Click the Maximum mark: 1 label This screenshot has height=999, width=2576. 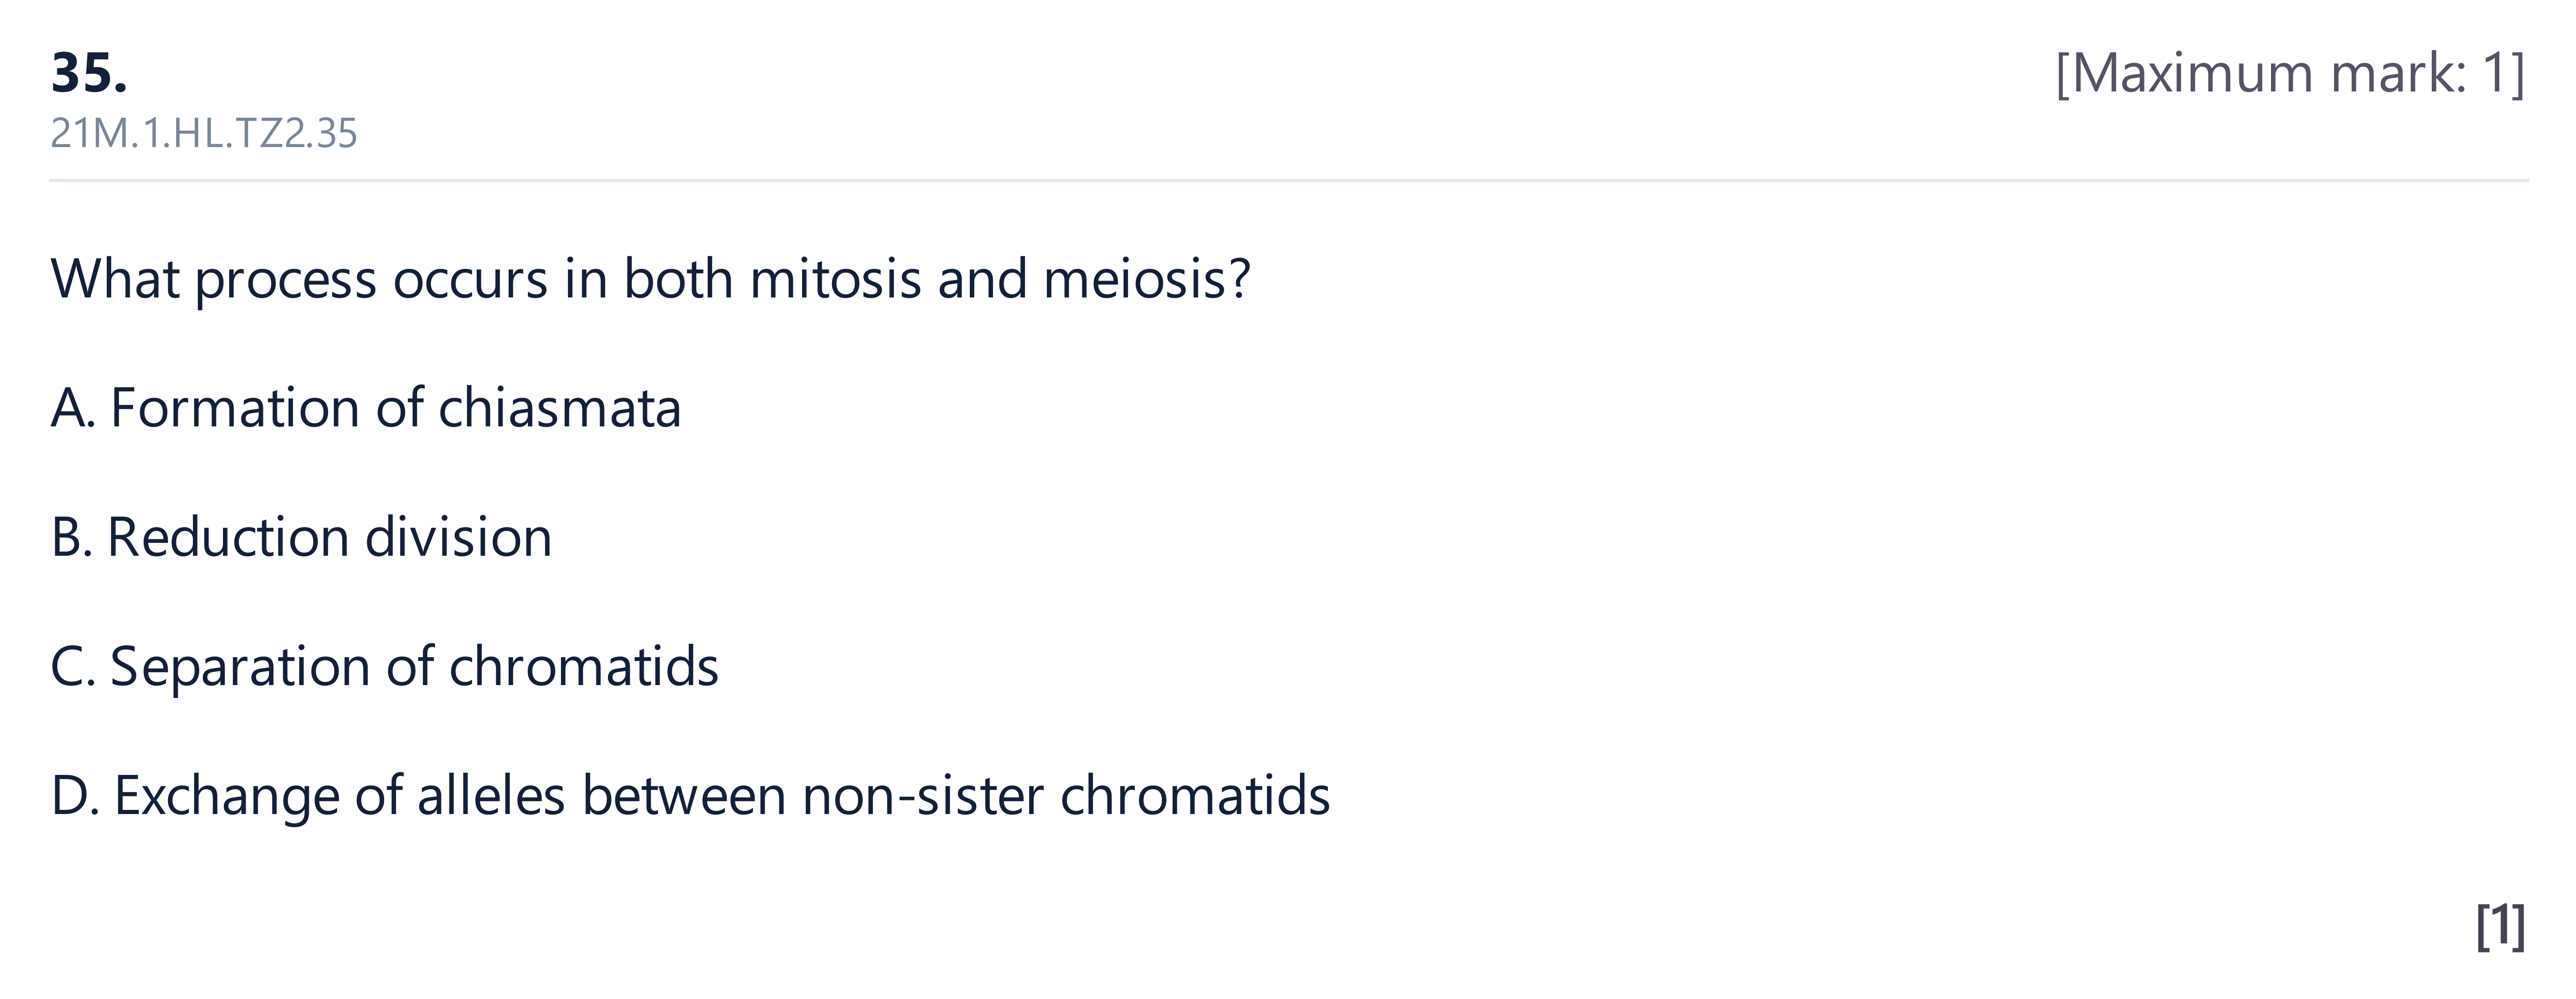point(2290,73)
